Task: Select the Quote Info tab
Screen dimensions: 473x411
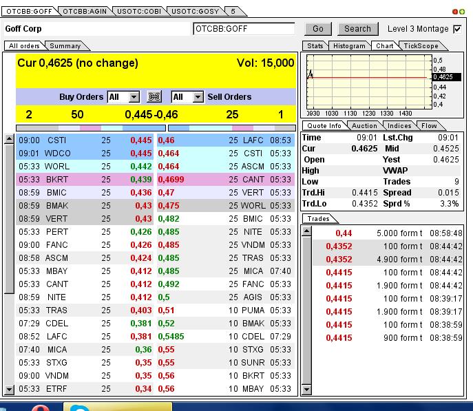Action: coord(324,126)
